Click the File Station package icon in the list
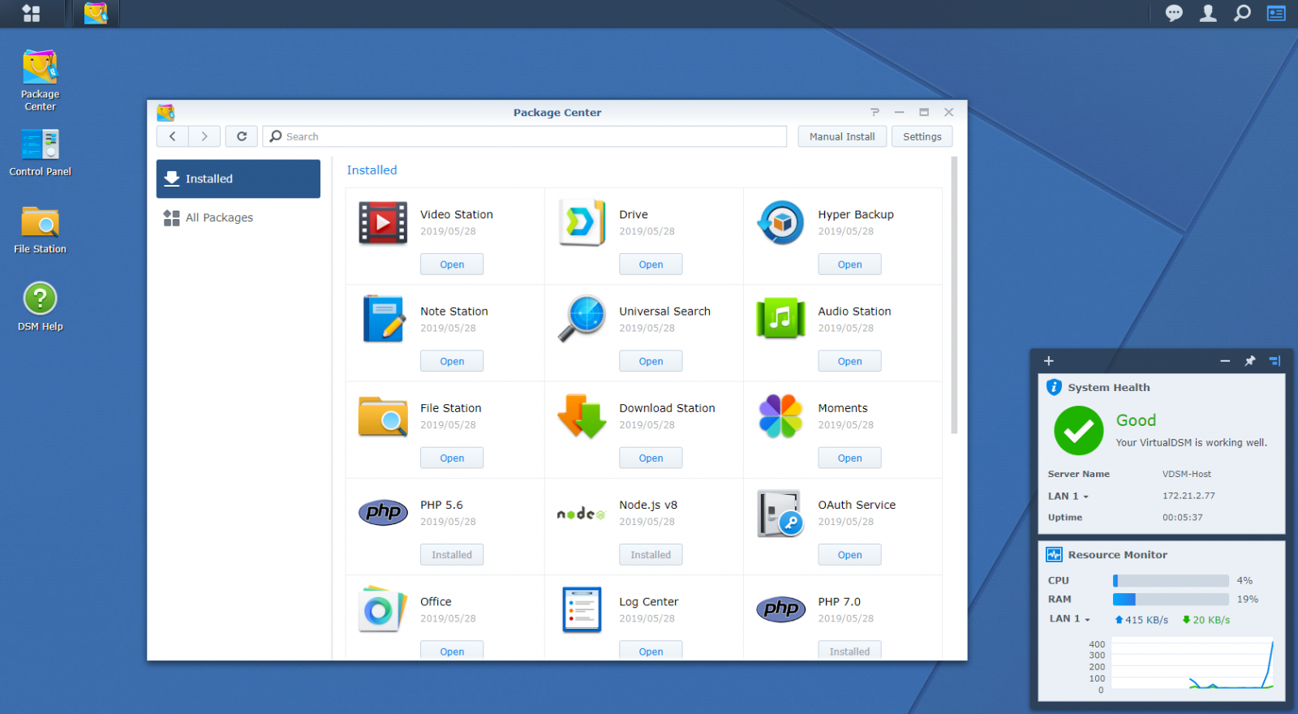The height and width of the screenshot is (714, 1298). 383,416
